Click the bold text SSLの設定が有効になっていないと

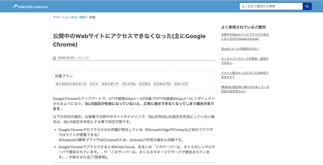coord(113,104)
